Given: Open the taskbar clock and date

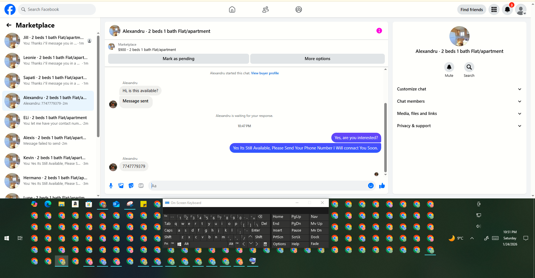Looking at the screenshot, I should (510, 238).
